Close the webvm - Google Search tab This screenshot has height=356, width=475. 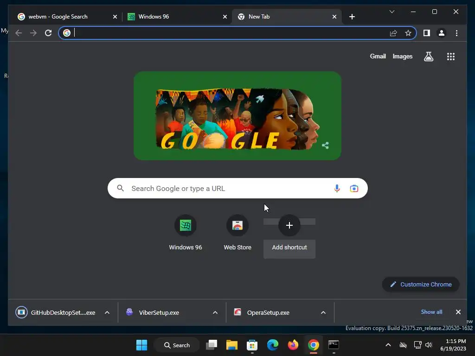coord(115,17)
